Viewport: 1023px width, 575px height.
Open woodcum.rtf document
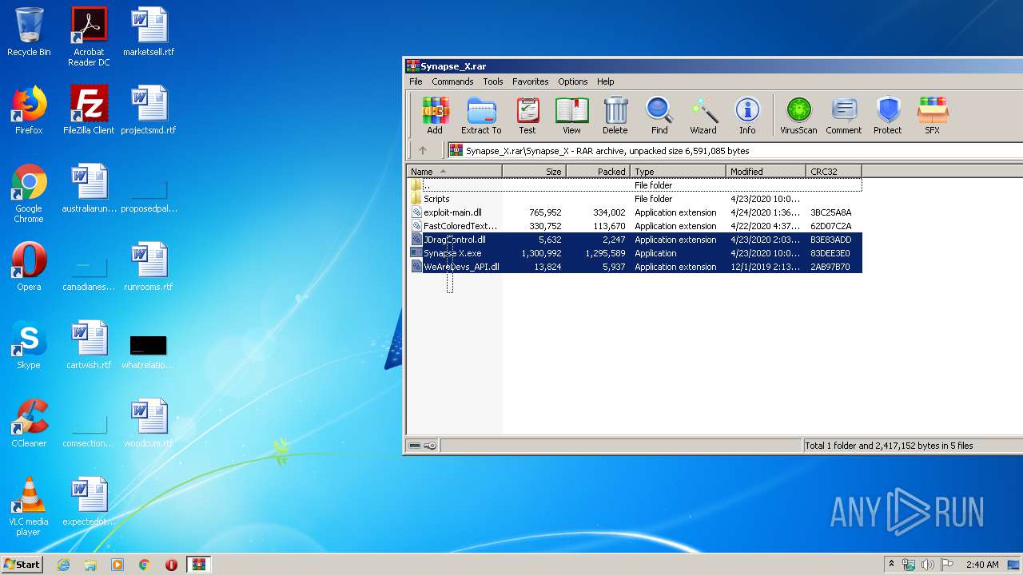tap(149, 423)
